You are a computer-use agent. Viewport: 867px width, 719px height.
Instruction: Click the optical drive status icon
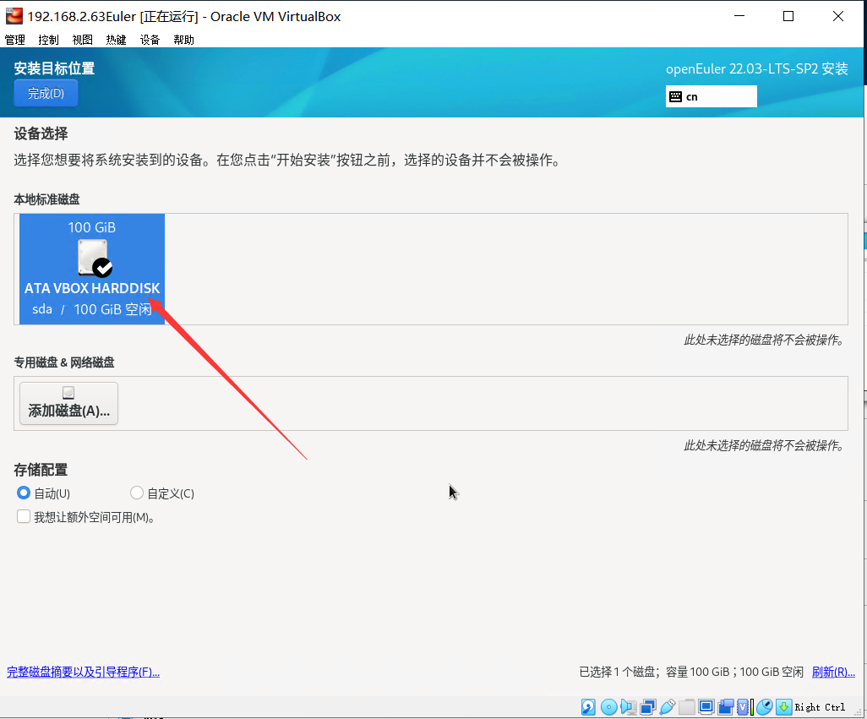(x=608, y=707)
